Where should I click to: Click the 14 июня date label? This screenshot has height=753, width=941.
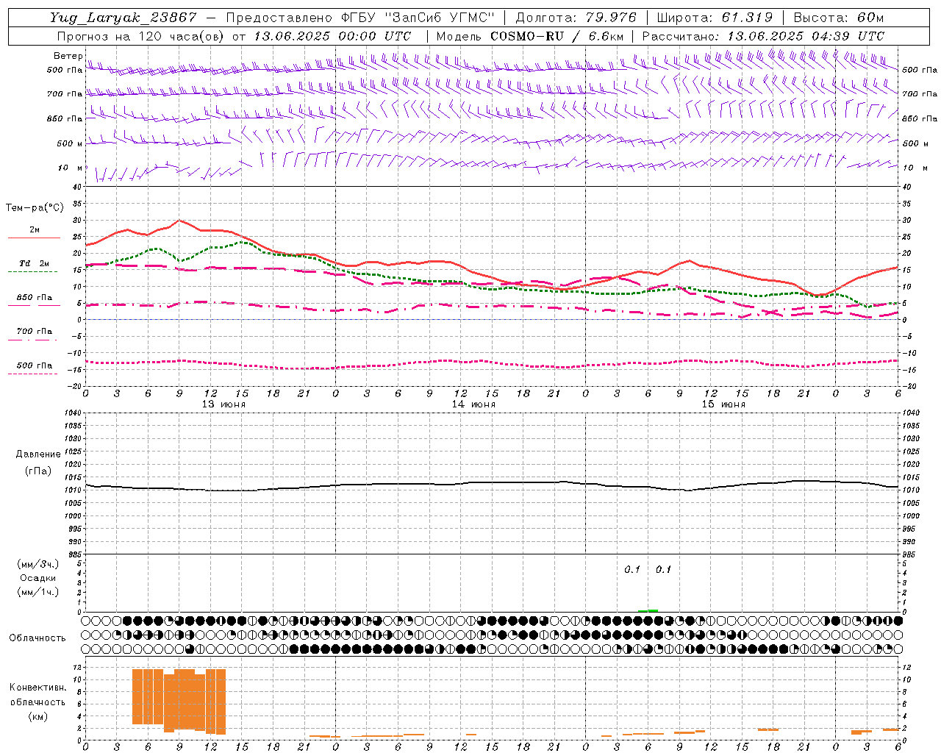point(473,404)
